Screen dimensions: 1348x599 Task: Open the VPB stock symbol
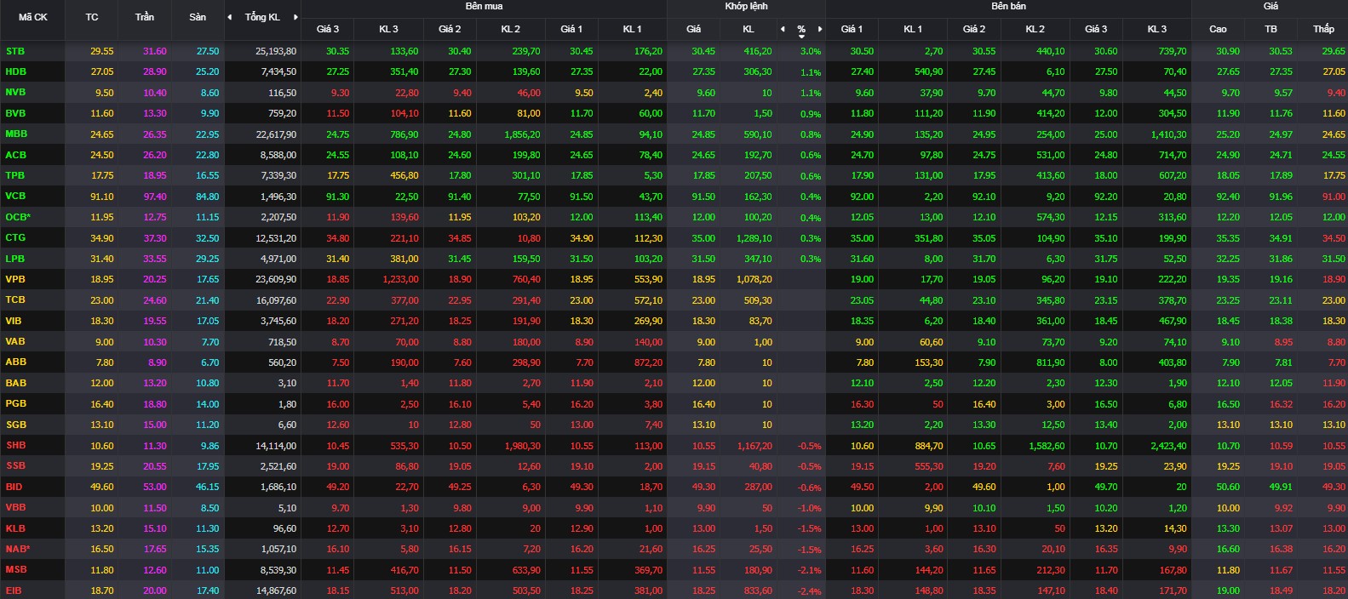click(15, 279)
